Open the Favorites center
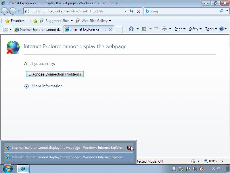 pos(15,21)
